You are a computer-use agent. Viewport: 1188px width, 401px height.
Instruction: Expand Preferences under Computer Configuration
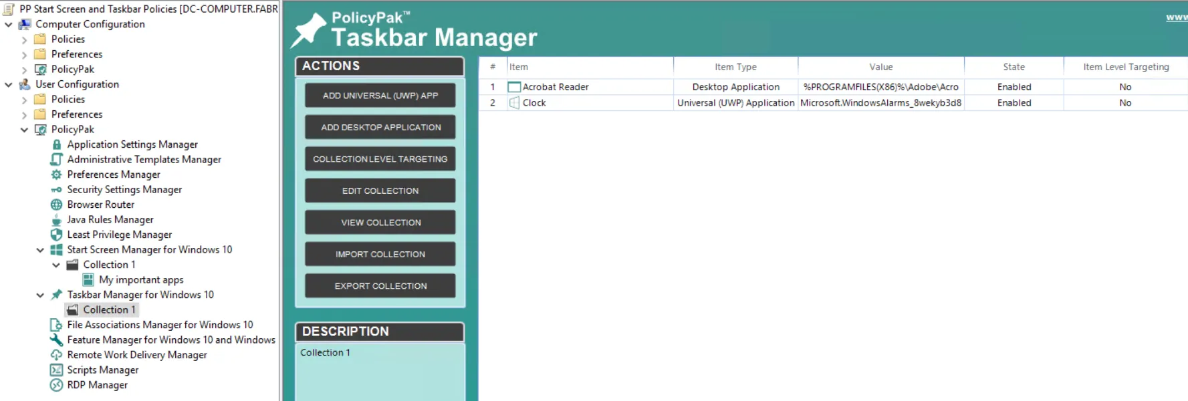tap(25, 55)
